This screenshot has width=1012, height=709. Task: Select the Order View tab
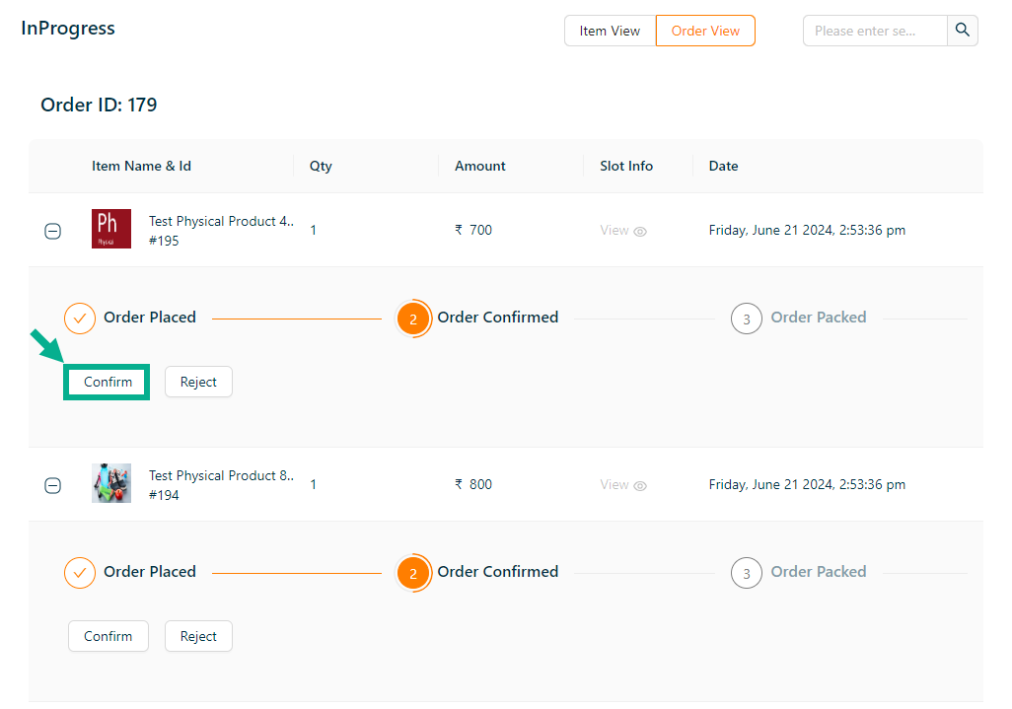705,31
